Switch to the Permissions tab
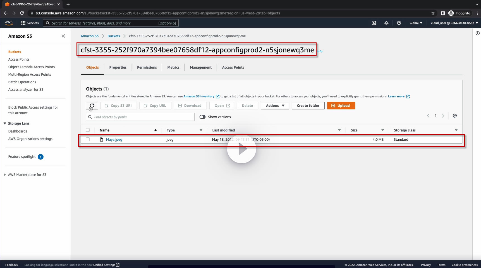This screenshot has width=481, height=268. pos(147,68)
